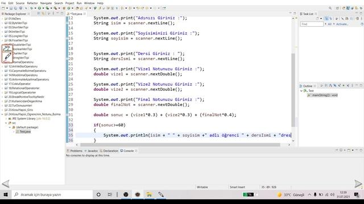Collapse the 24.KosulYapisi_Ogrencinin_Notunu_Bulma project

2,114
